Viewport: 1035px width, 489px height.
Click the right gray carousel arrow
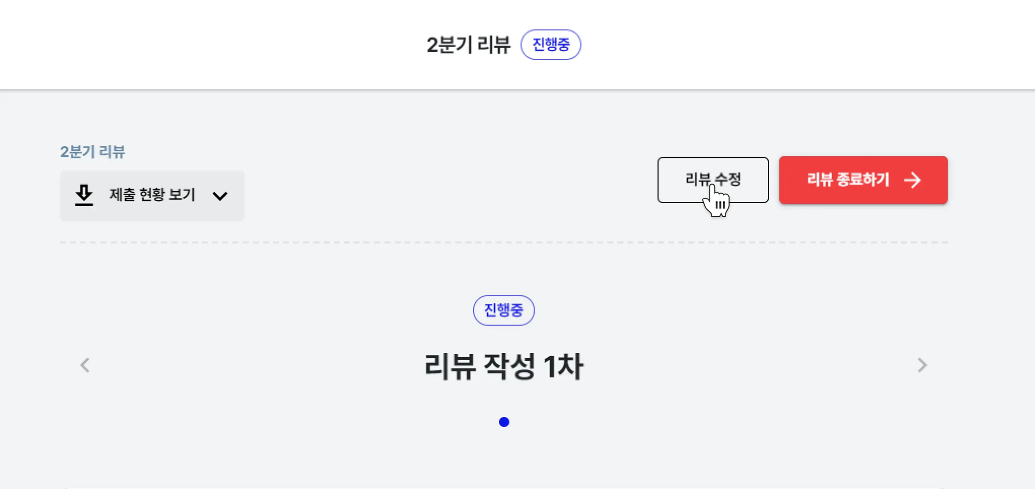922,365
